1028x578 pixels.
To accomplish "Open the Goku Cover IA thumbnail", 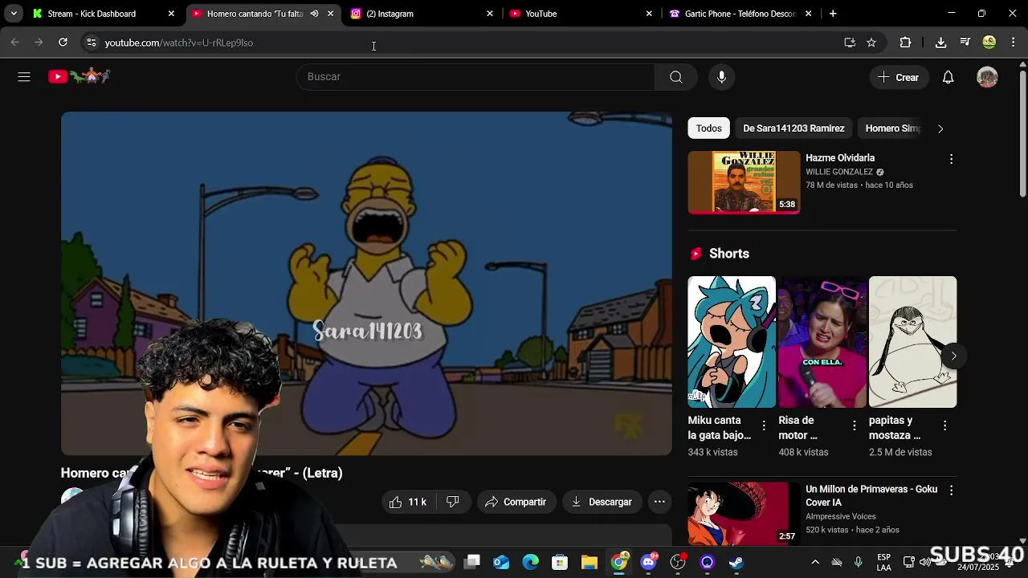I will tap(744, 513).
